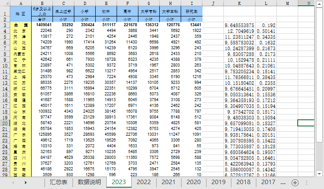The image size is (324, 189).
Task: Click cell with value 55292
Action: pos(64,25)
